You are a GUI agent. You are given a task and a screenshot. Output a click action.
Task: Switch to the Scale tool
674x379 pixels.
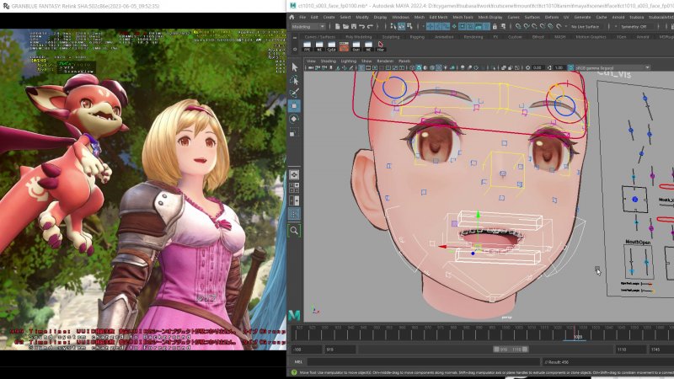point(294,132)
